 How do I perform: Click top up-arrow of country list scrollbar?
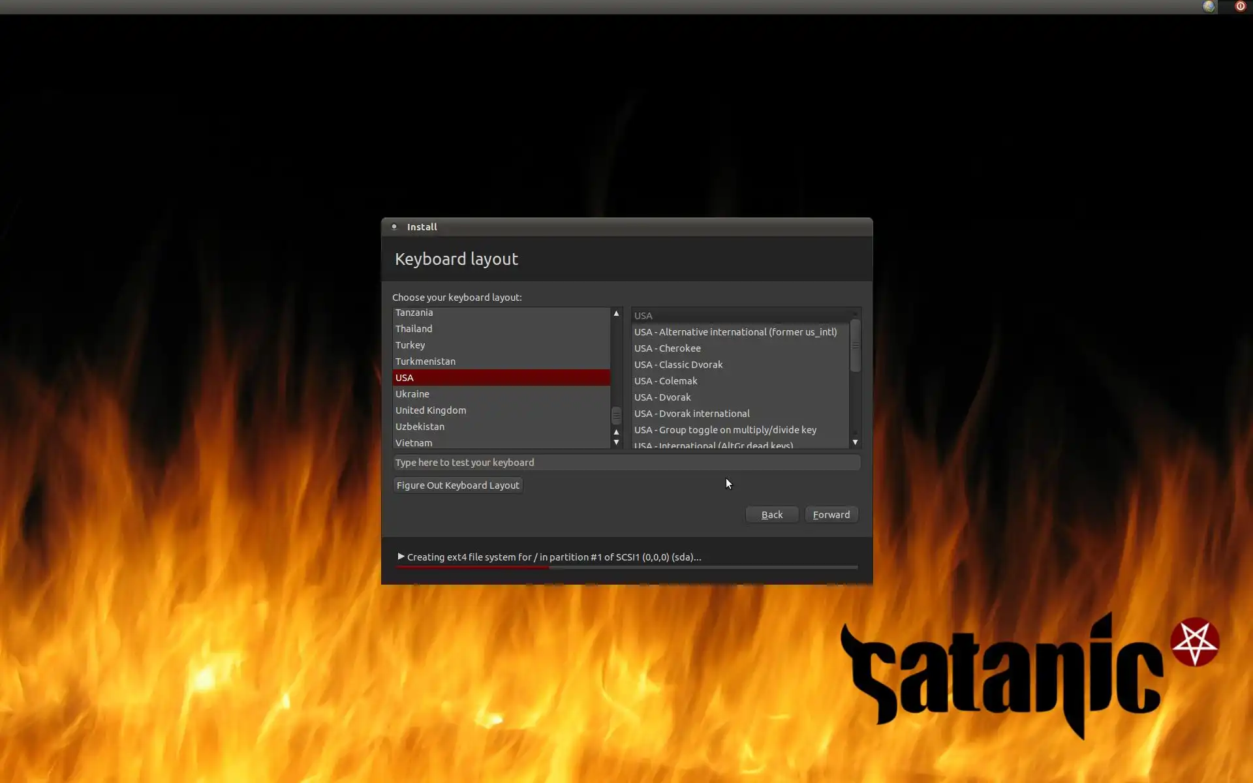click(x=616, y=314)
